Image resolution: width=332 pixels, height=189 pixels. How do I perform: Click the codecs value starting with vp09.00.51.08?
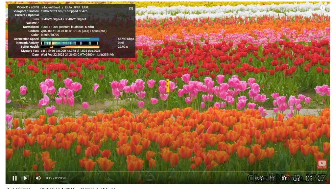[73, 31]
